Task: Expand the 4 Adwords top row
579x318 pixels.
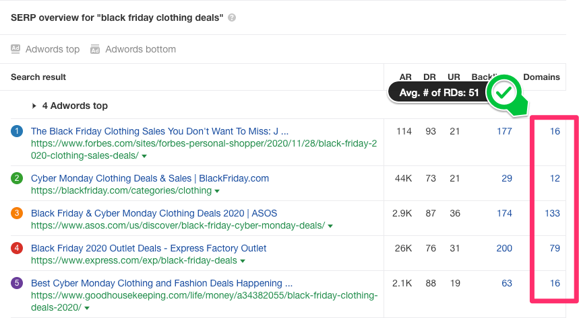Action: click(x=34, y=106)
